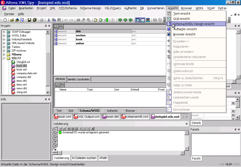
Task: Click the Open file folder icon
Action: click(12, 20)
